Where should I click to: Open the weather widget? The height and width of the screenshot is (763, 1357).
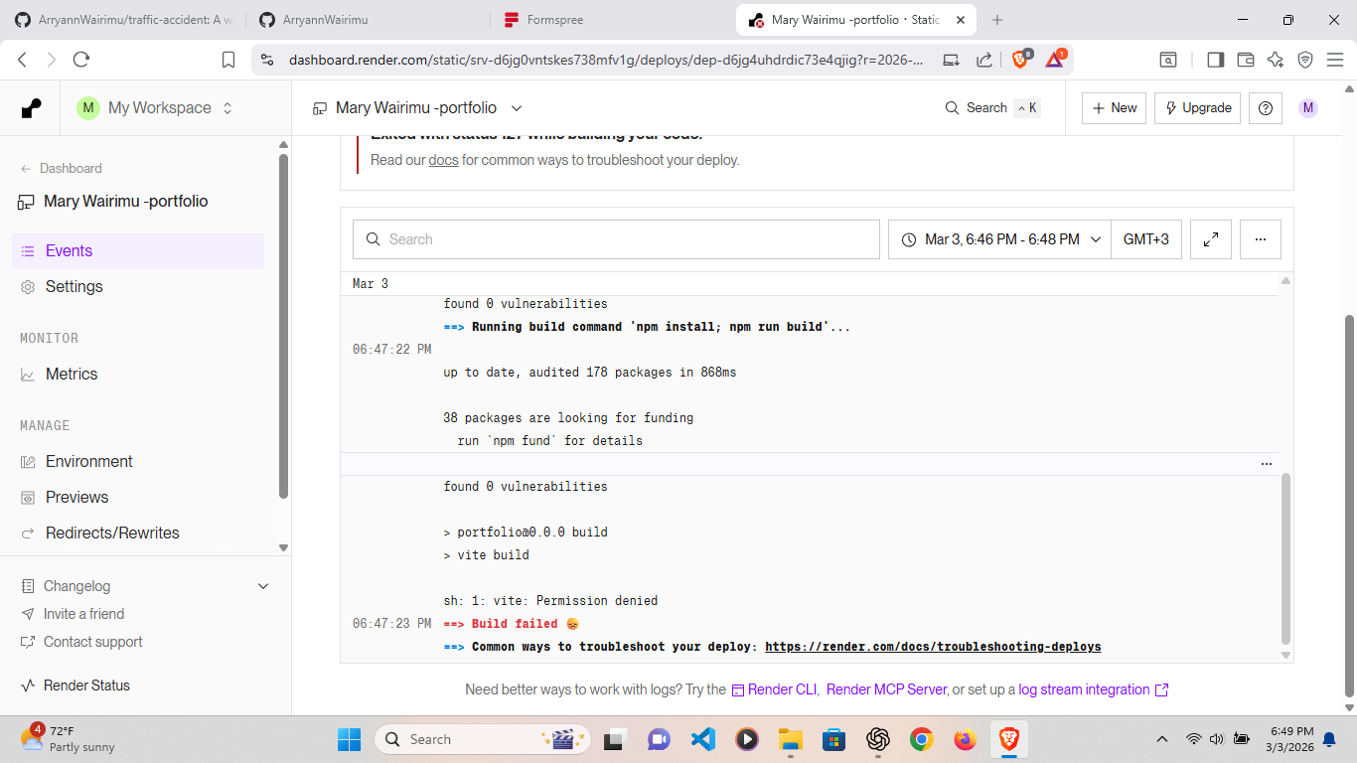(x=70, y=739)
